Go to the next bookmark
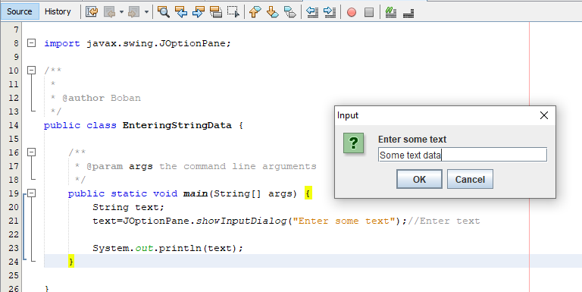 click(x=273, y=12)
